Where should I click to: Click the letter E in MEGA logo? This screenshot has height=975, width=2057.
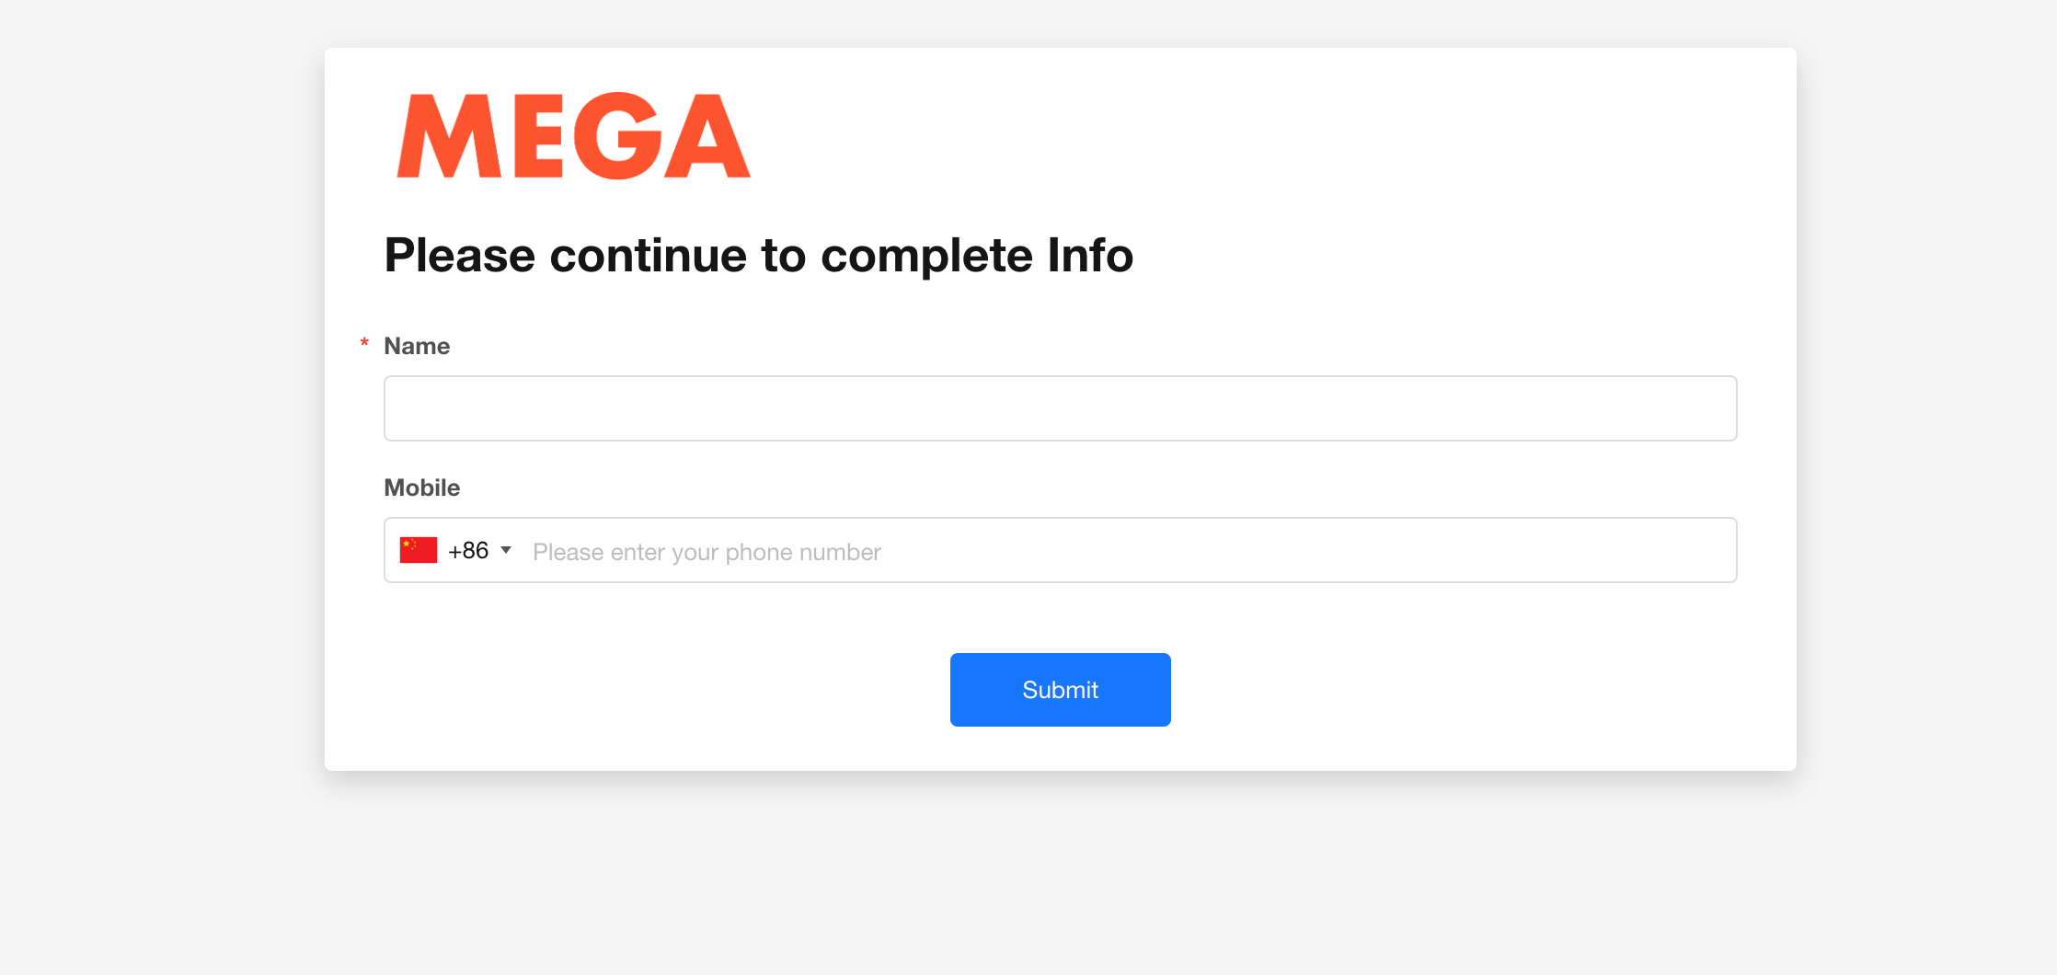click(x=538, y=136)
